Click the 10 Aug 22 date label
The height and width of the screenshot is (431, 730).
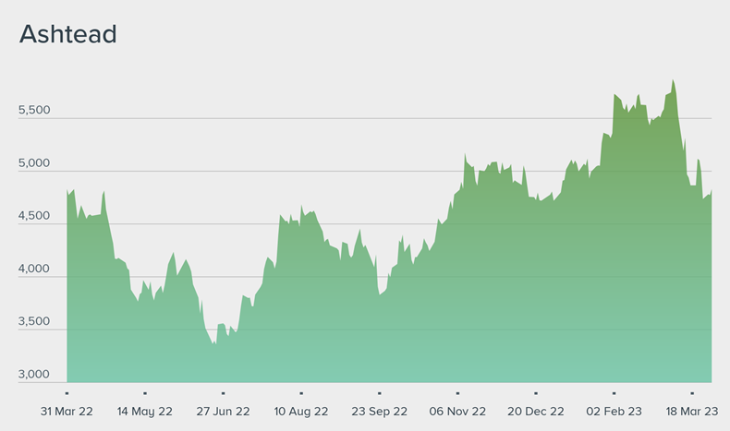301,411
